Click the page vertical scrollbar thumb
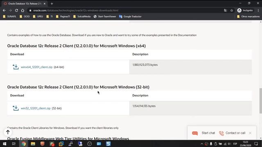Image resolution: width=262 pixels, height=147 pixels. coord(261,101)
